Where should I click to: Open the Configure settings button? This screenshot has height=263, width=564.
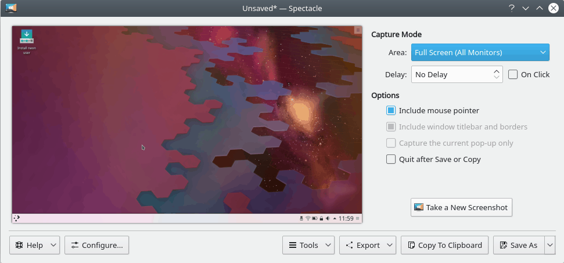pos(96,245)
